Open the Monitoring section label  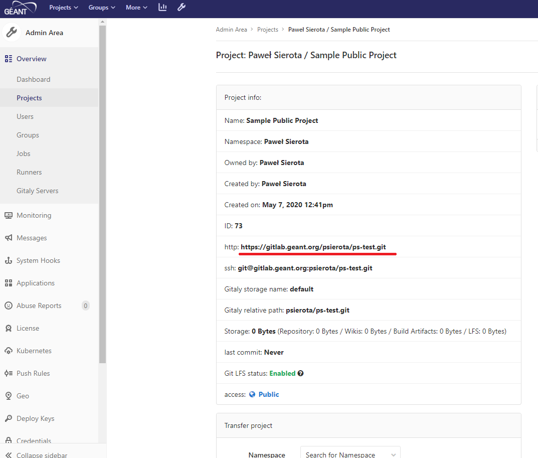34,215
